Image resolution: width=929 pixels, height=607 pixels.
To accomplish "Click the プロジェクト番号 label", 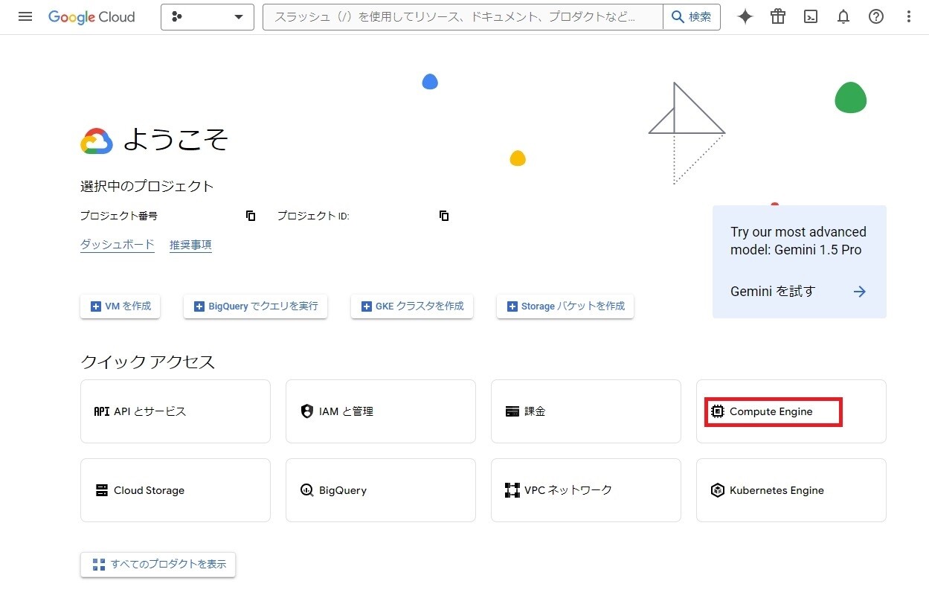I will (119, 216).
